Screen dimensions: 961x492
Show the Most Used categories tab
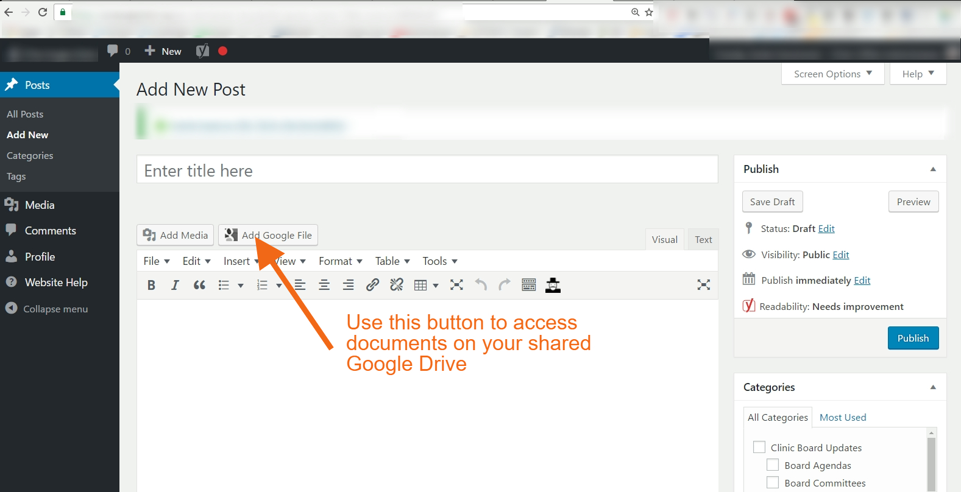[x=843, y=417]
